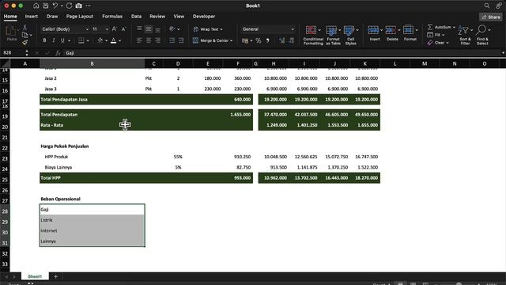Open the Review ribbon tab
The height and width of the screenshot is (285, 506).
click(157, 16)
